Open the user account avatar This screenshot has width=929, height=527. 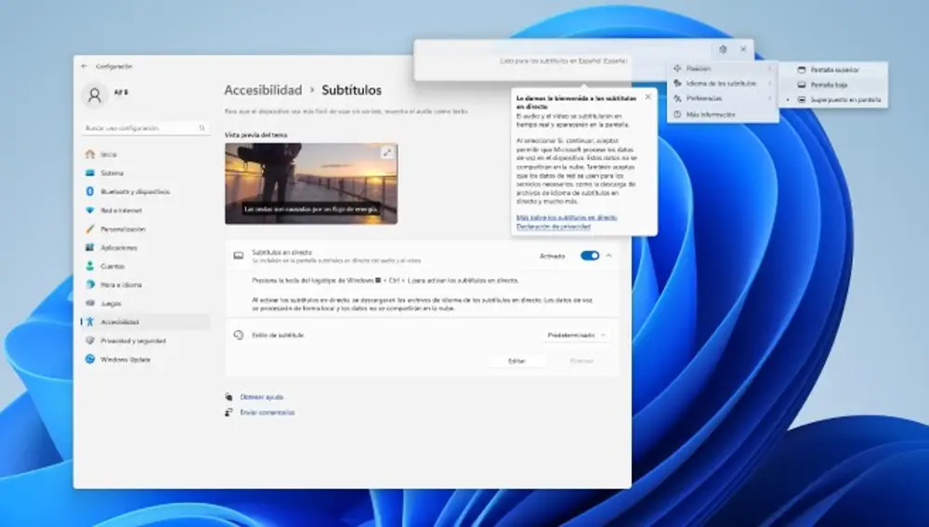tap(94, 95)
